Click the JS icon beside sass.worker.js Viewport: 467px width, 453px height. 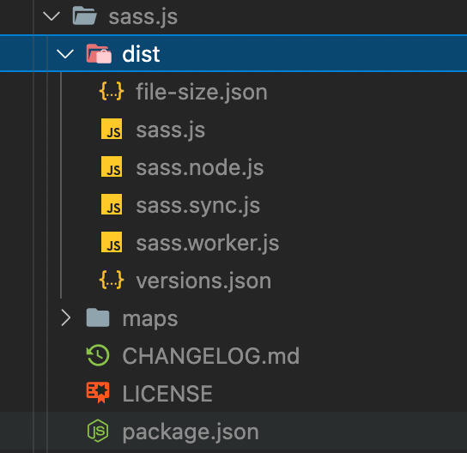[112, 242]
